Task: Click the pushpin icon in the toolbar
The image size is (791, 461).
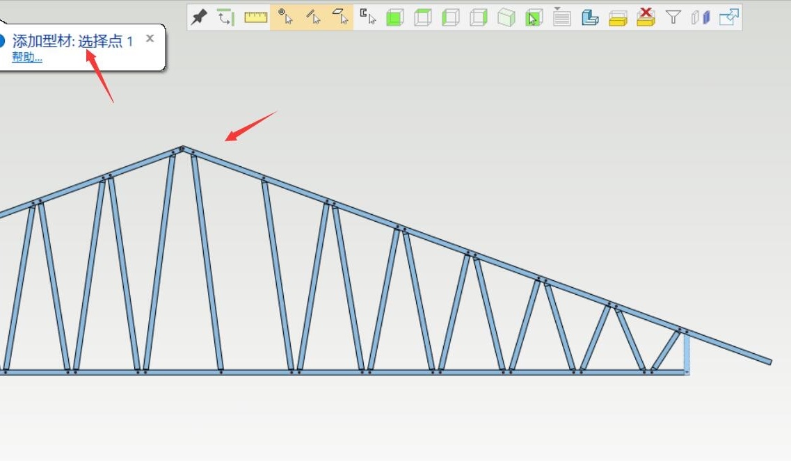Action: pyautogui.click(x=199, y=17)
